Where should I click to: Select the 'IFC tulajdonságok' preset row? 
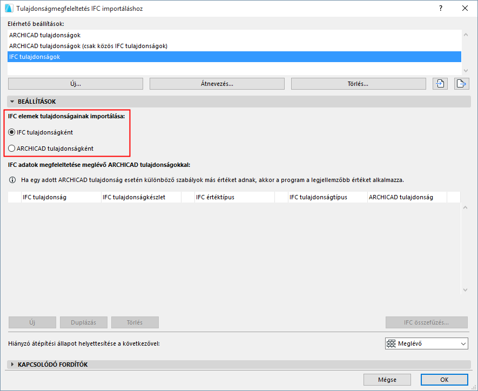[x=234, y=57]
